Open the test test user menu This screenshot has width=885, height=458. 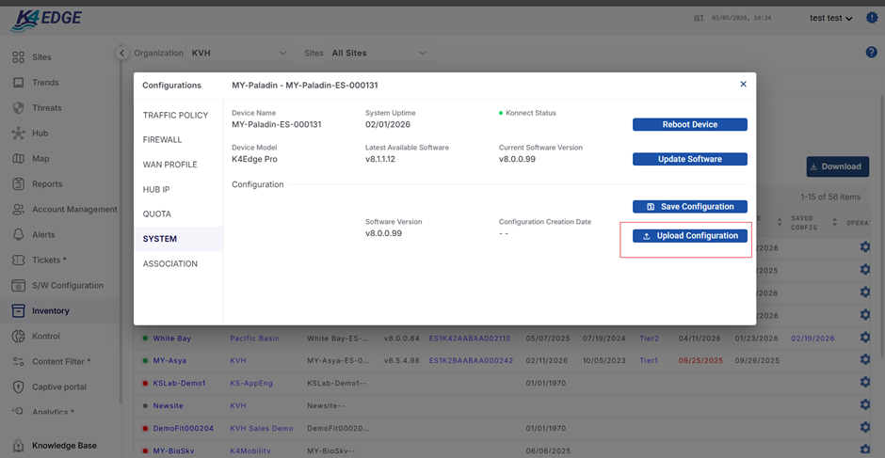point(830,18)
